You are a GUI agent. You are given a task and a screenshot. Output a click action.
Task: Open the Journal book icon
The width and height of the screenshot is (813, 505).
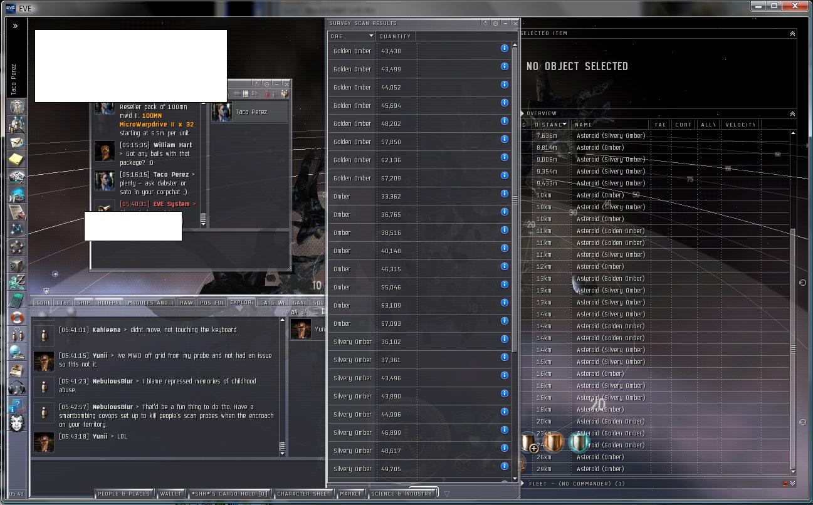coord(16,370)
